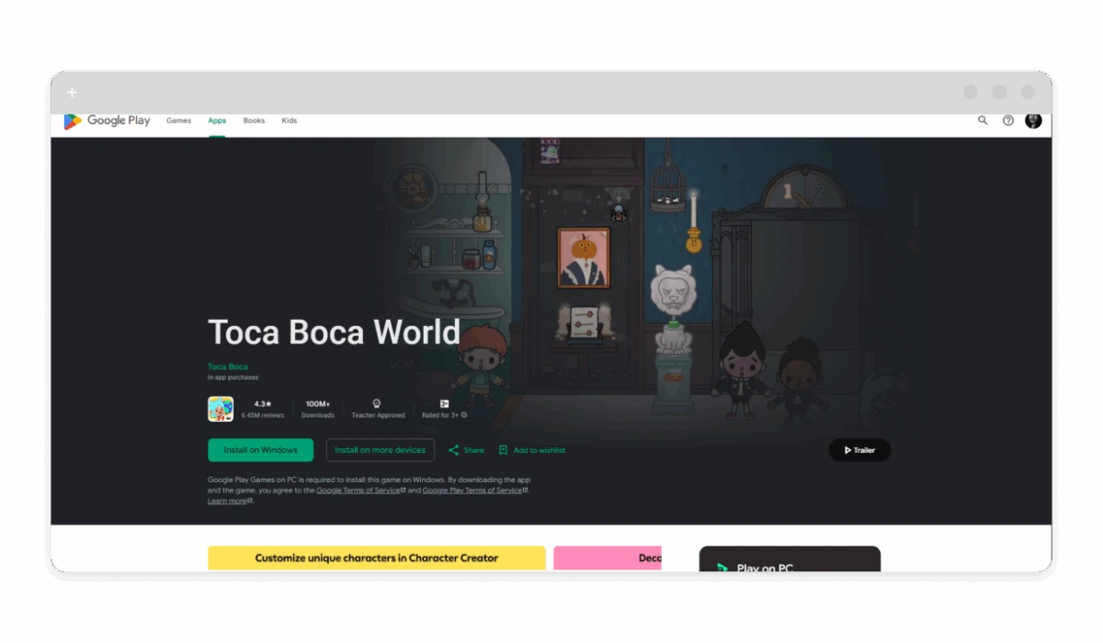Select the Apps tab

pos(217,120)
